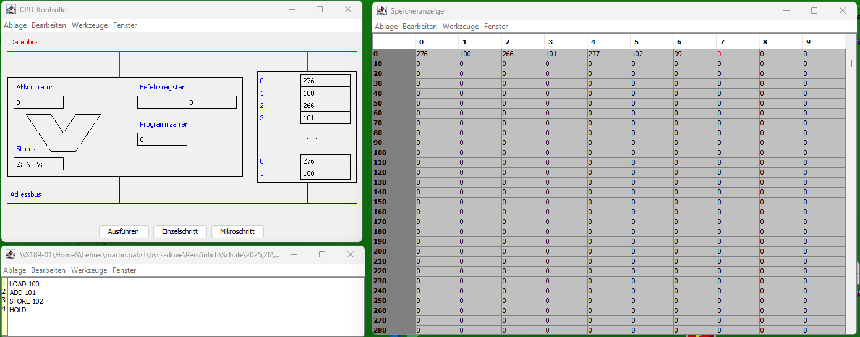Click the Mikroschritt button
The height and width of the screenshot is (337, 860).
point(237,231)
